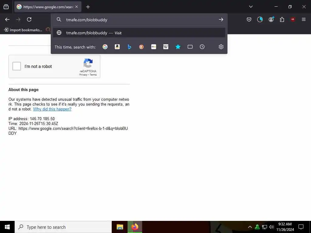Open the clock showing 9:32 AM
The width and height of the screenshot is (311, 233).
coord(285,227)
